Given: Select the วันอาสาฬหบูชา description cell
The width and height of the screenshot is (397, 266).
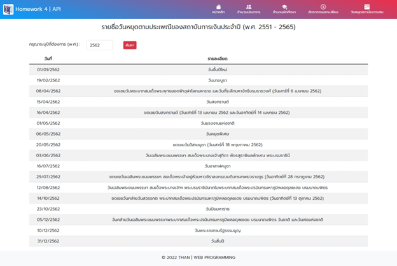Looking at the screenshot, I should click(218, 166).
